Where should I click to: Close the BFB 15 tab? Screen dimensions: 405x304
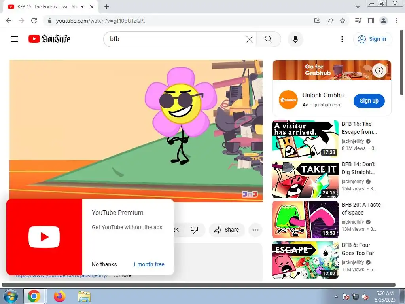pyautogui.click(x=92, y=7)
